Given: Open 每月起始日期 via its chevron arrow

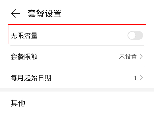Looking at the screenshot, I should (141, 78).
